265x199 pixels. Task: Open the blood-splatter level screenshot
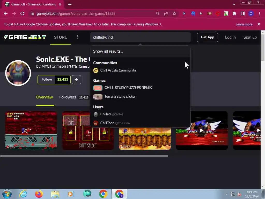point(31,131)
